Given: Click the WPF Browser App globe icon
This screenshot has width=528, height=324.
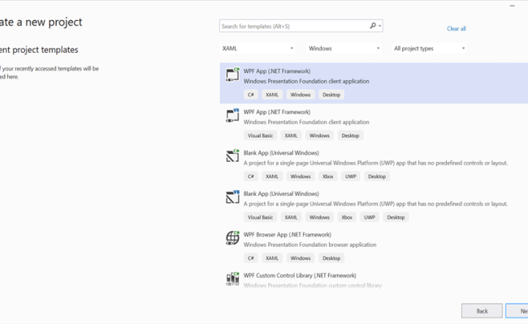Looking at the screenshot, I should [x=232, y=237].
